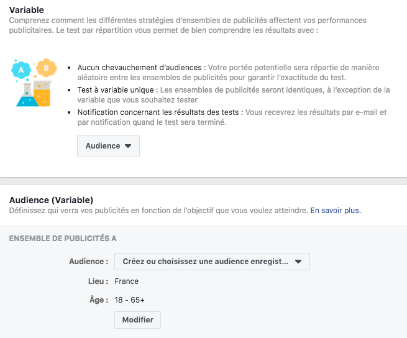Open the Audience variable dropdown button
Viewport: 407px width, 338px height.
coord(107,146)
